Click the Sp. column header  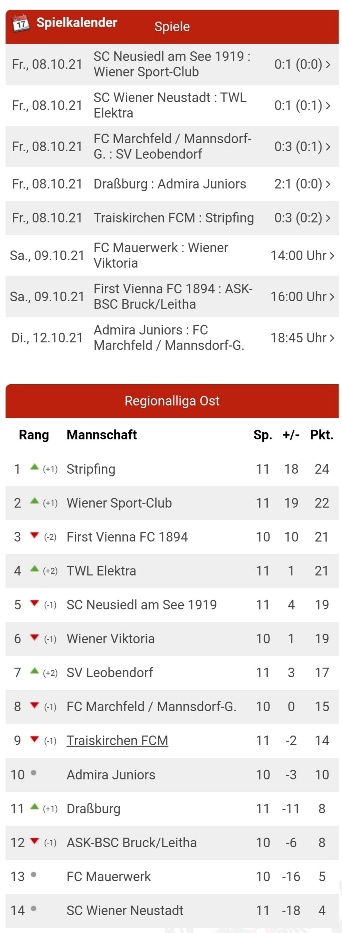coord(262,435)
